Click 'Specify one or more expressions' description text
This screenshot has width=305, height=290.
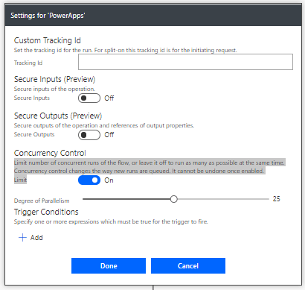tap(111, 221)
